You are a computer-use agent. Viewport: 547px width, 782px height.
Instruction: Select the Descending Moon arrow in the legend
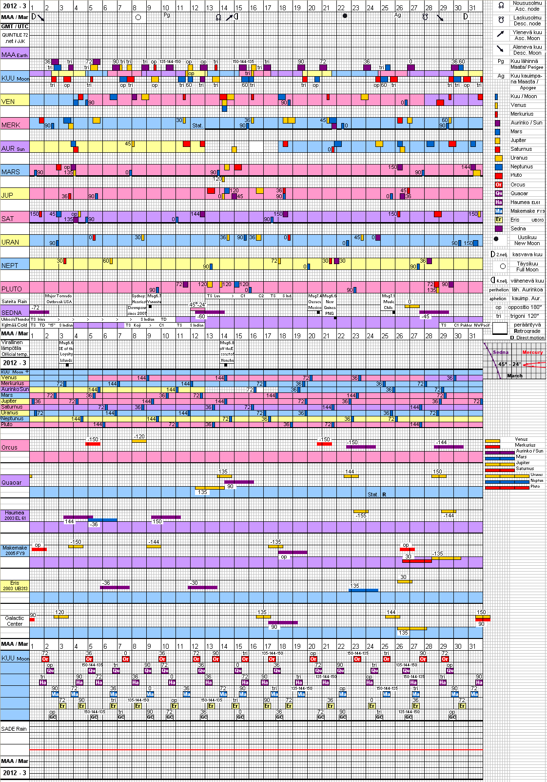point(500,49)
